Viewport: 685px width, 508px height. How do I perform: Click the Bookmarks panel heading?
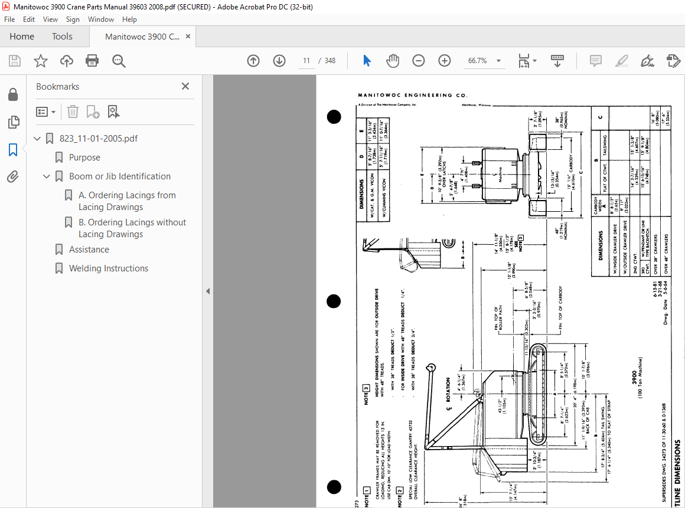(58, 86)
